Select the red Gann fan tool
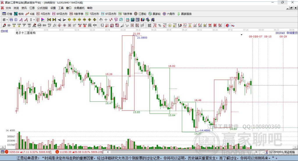 pos(107,26)
